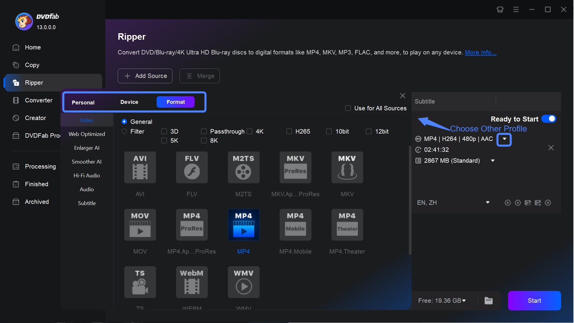Select the General radio button

[x=125, y=121]
